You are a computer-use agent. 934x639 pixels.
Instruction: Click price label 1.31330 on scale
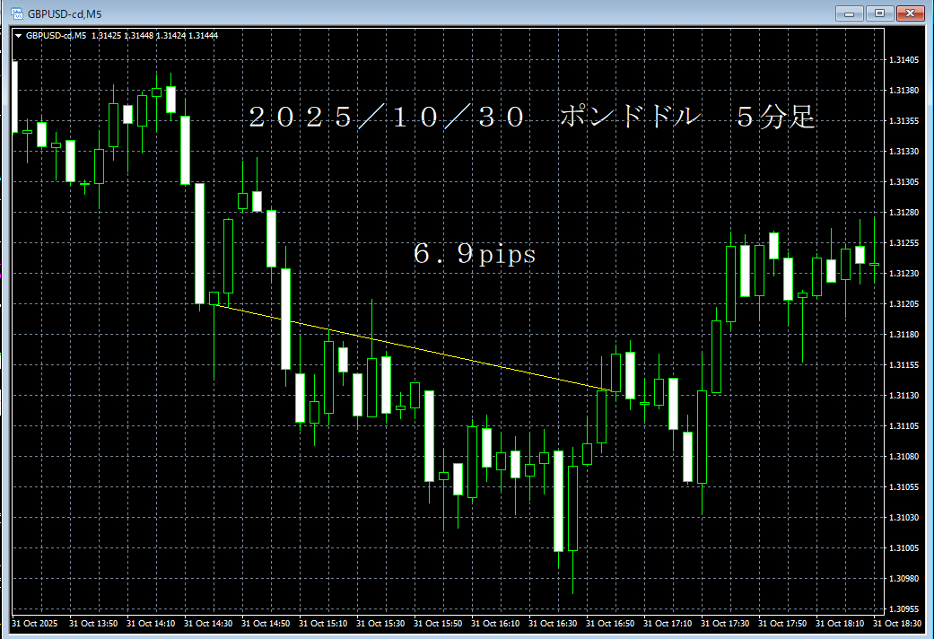[x=903, y=152]
